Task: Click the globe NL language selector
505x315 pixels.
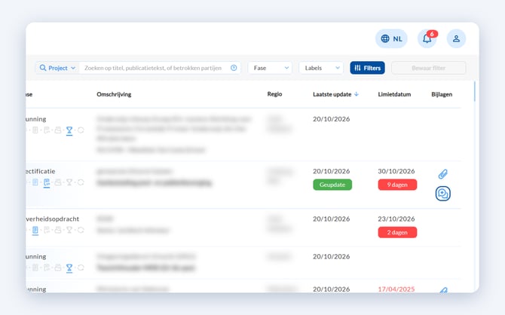Action: (391, 38)
